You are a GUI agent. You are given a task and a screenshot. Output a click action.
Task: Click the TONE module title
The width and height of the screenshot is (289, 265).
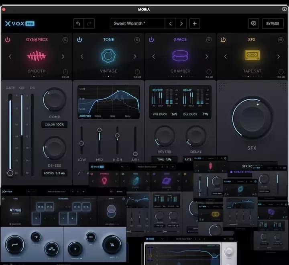(108, 40)
